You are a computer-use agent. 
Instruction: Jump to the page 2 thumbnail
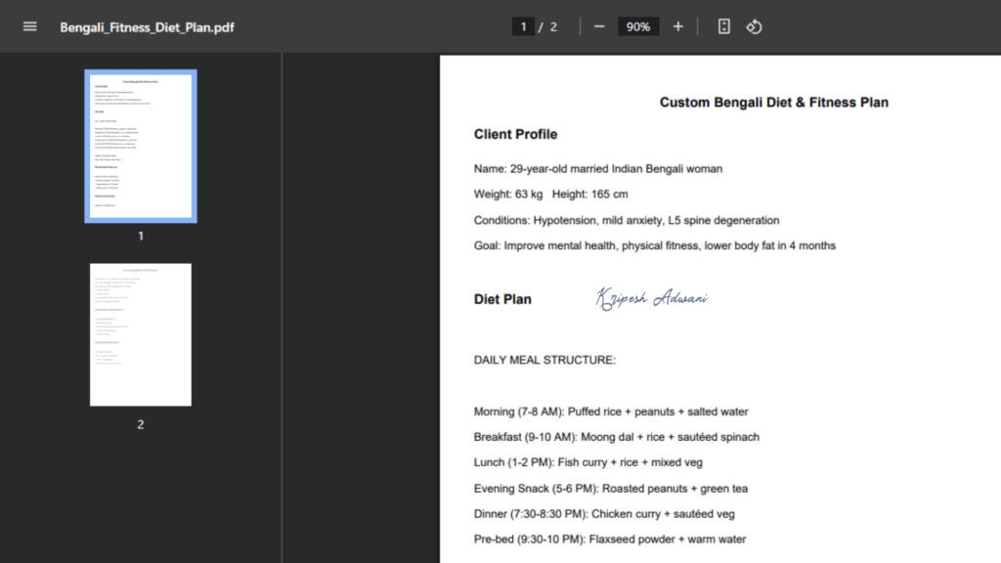click(x=140, y=334)
